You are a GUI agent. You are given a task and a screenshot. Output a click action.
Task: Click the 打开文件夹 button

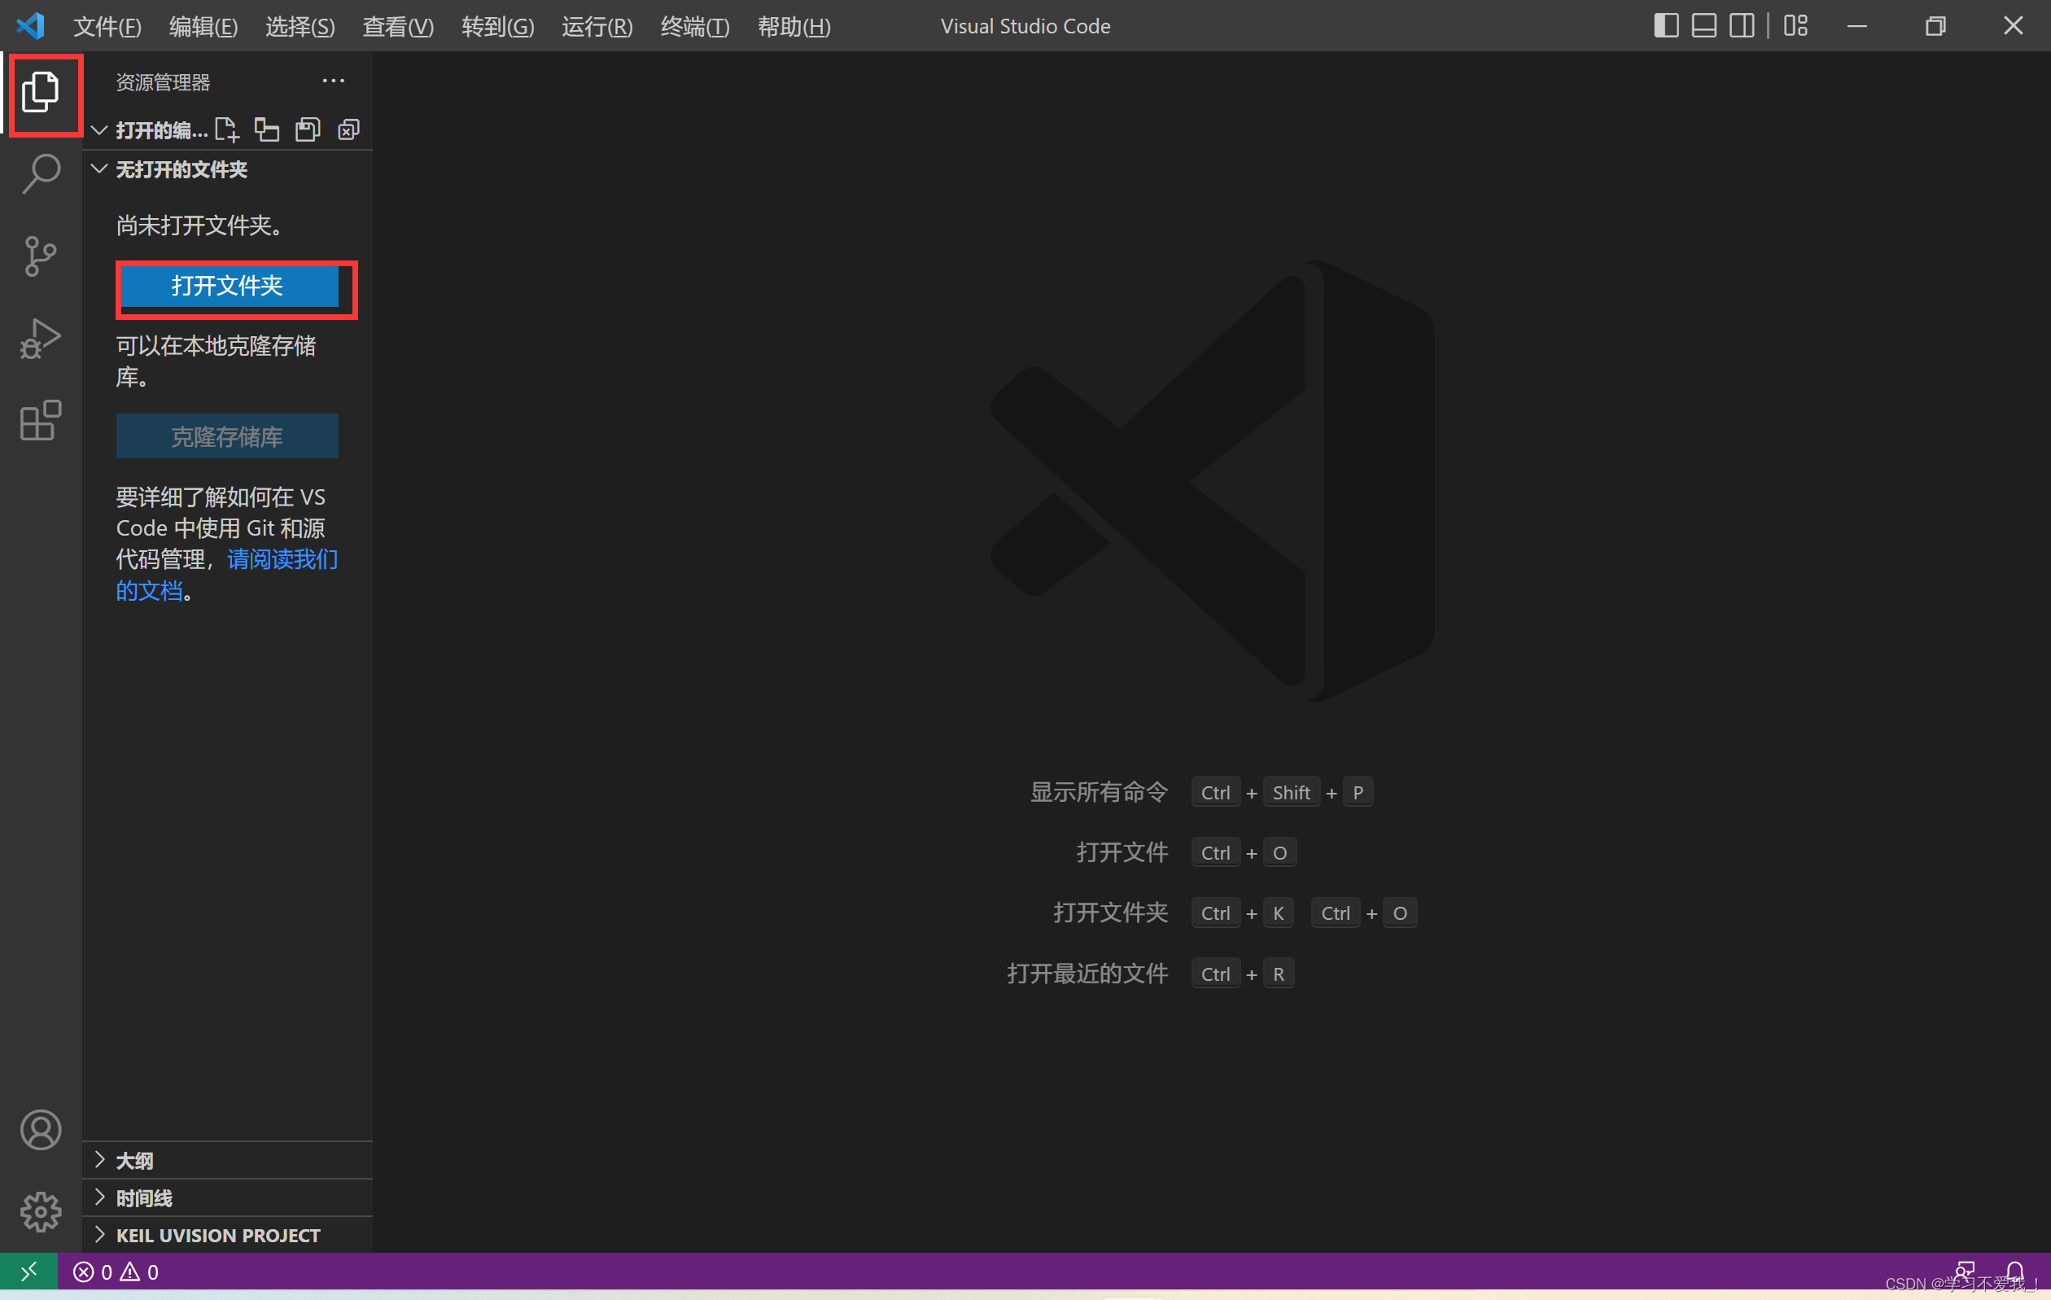click(x=227, y=286)
